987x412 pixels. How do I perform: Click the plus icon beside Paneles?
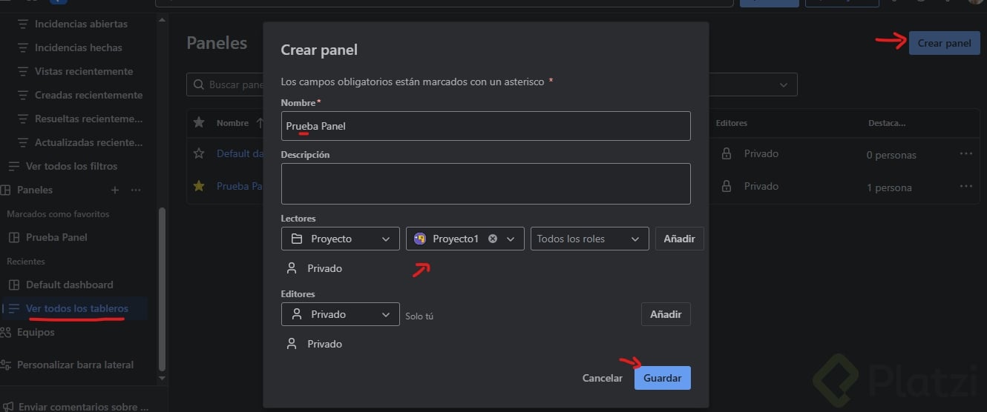point(115,190)
